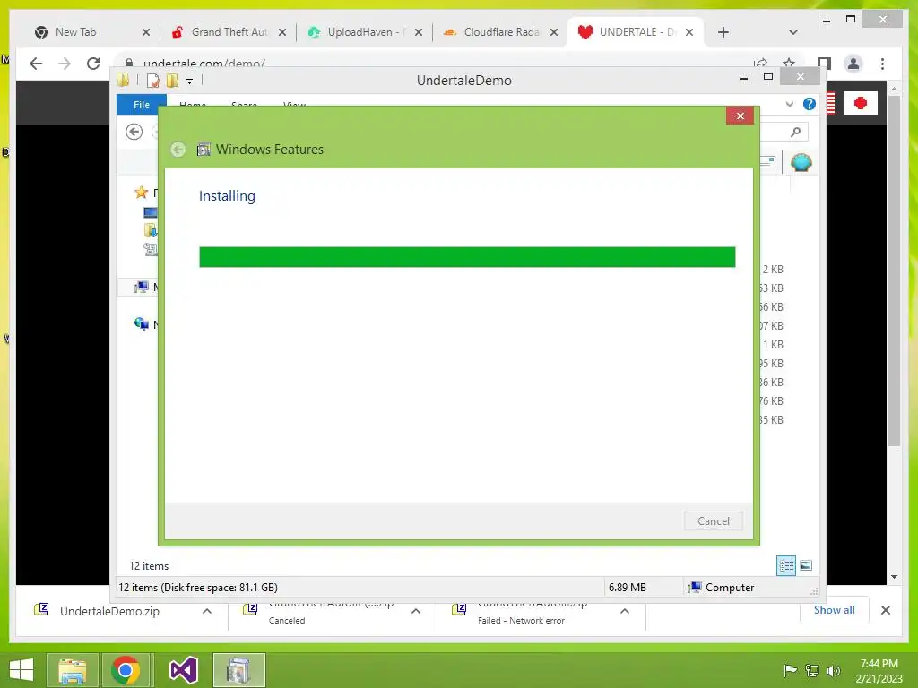Click Explorer help question mark icon
Viewport: 918px width, 688px height.
[x=810, y=104]
